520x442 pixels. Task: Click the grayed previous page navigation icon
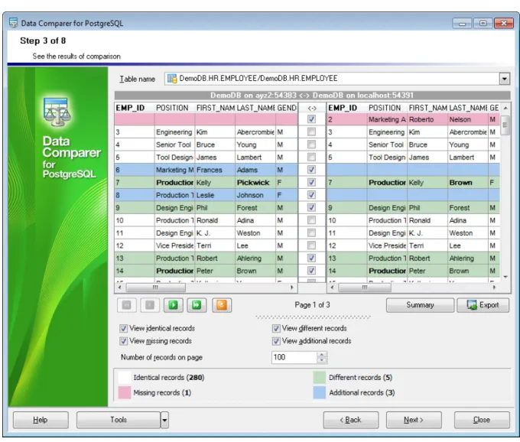coord(150,304)
